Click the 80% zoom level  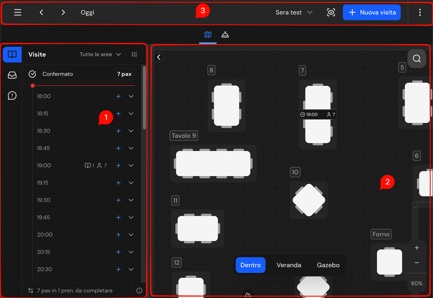point(417,283)
